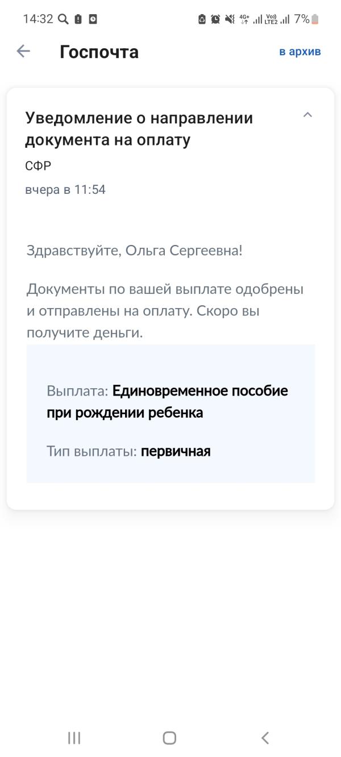Screen dimensions: 341x757
Task: Collapse the payment notification via chevron
Action: click(307, 115)
